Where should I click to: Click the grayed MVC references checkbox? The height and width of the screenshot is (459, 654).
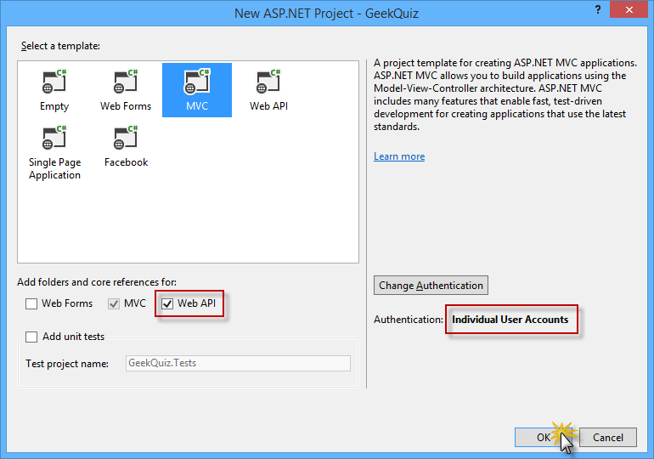click(x=114, y=303)
